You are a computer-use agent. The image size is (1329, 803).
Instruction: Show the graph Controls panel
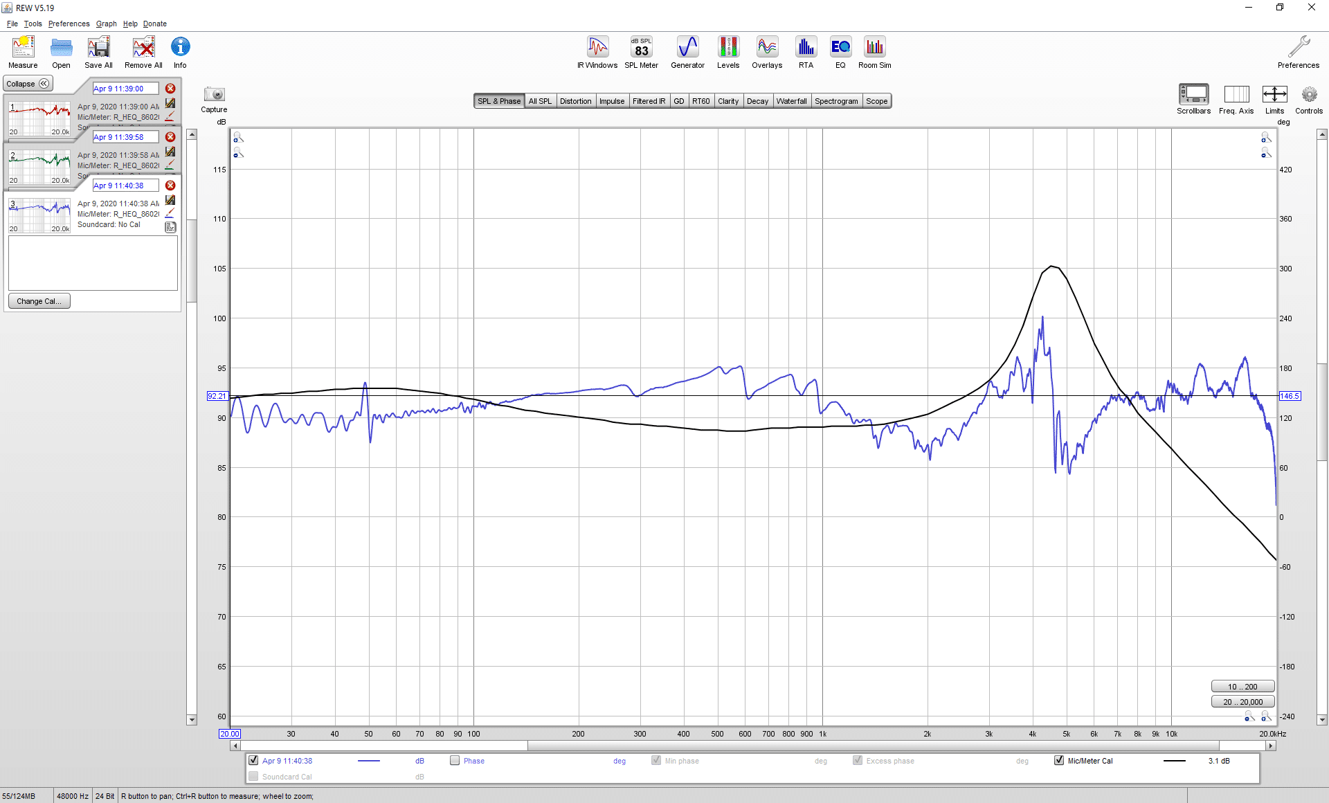(x=1309, y=100)
